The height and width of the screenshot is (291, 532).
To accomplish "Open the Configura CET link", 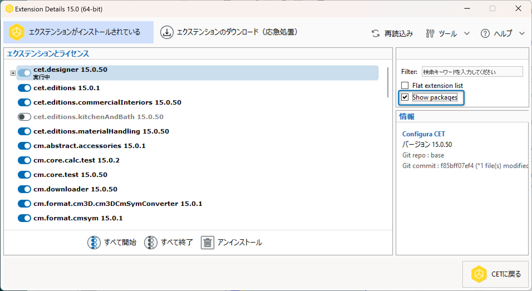I will [423, 134].
